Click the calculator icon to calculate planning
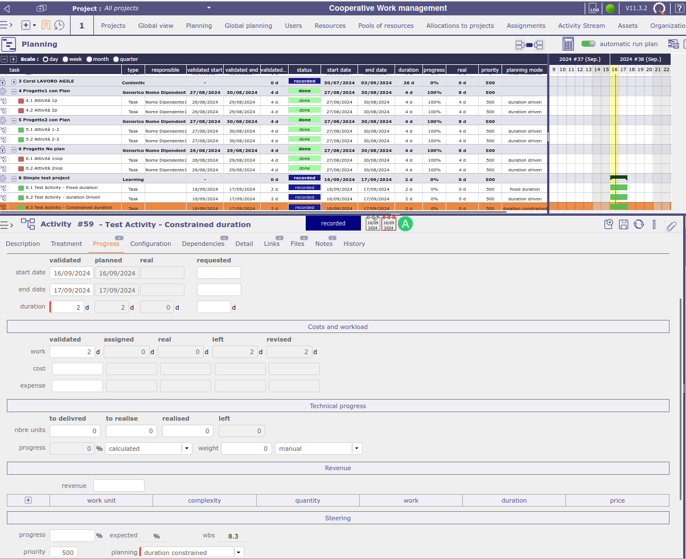Viewport: 686px width, 559px height. tap(568, 44)
